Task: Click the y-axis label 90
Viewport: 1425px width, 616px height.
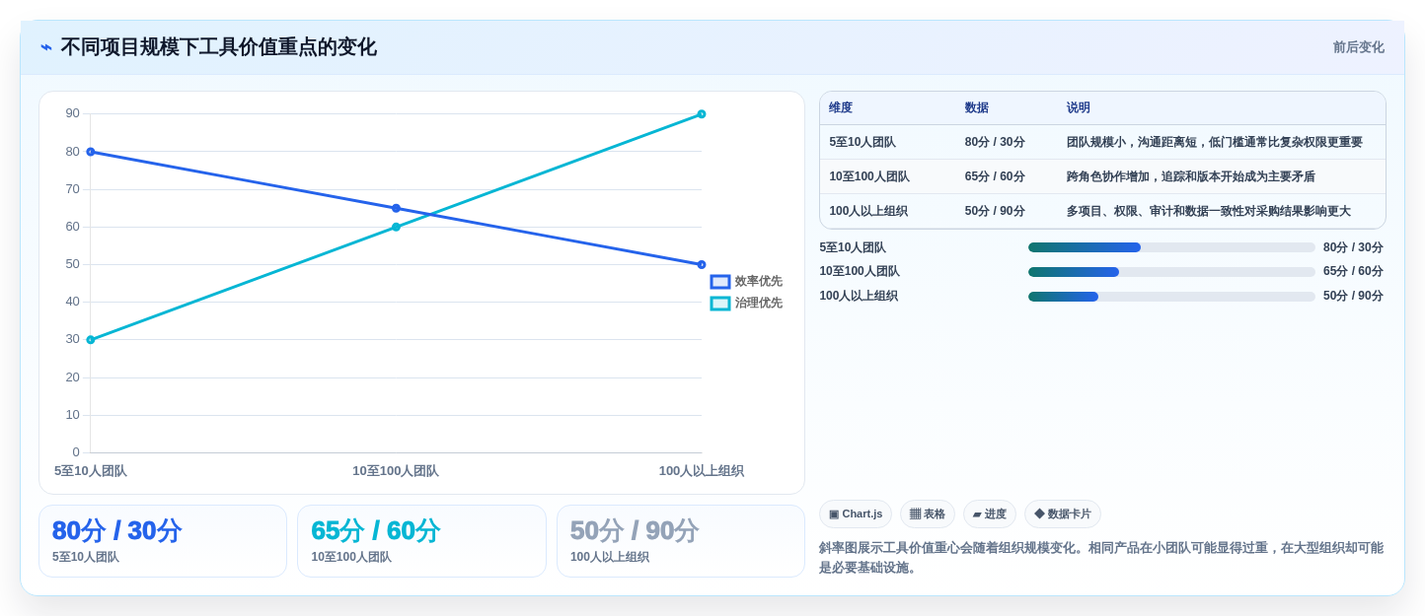Action: (x=73, y=113)
